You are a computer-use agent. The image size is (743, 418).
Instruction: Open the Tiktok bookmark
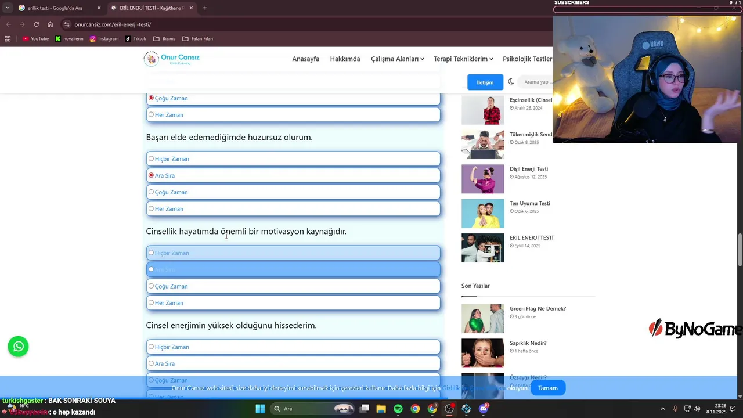tap(135, 39)
